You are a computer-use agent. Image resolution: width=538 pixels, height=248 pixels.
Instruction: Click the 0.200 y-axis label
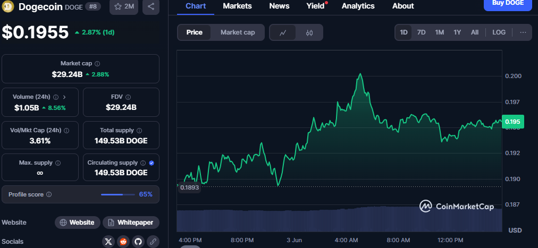click(x=514, y=76)
